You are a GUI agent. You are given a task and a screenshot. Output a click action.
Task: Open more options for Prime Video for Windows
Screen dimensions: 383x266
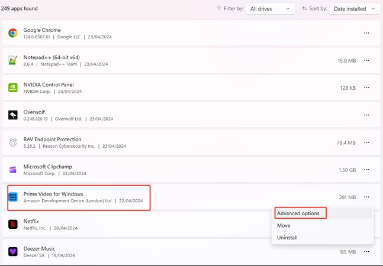tap(366, 197)
